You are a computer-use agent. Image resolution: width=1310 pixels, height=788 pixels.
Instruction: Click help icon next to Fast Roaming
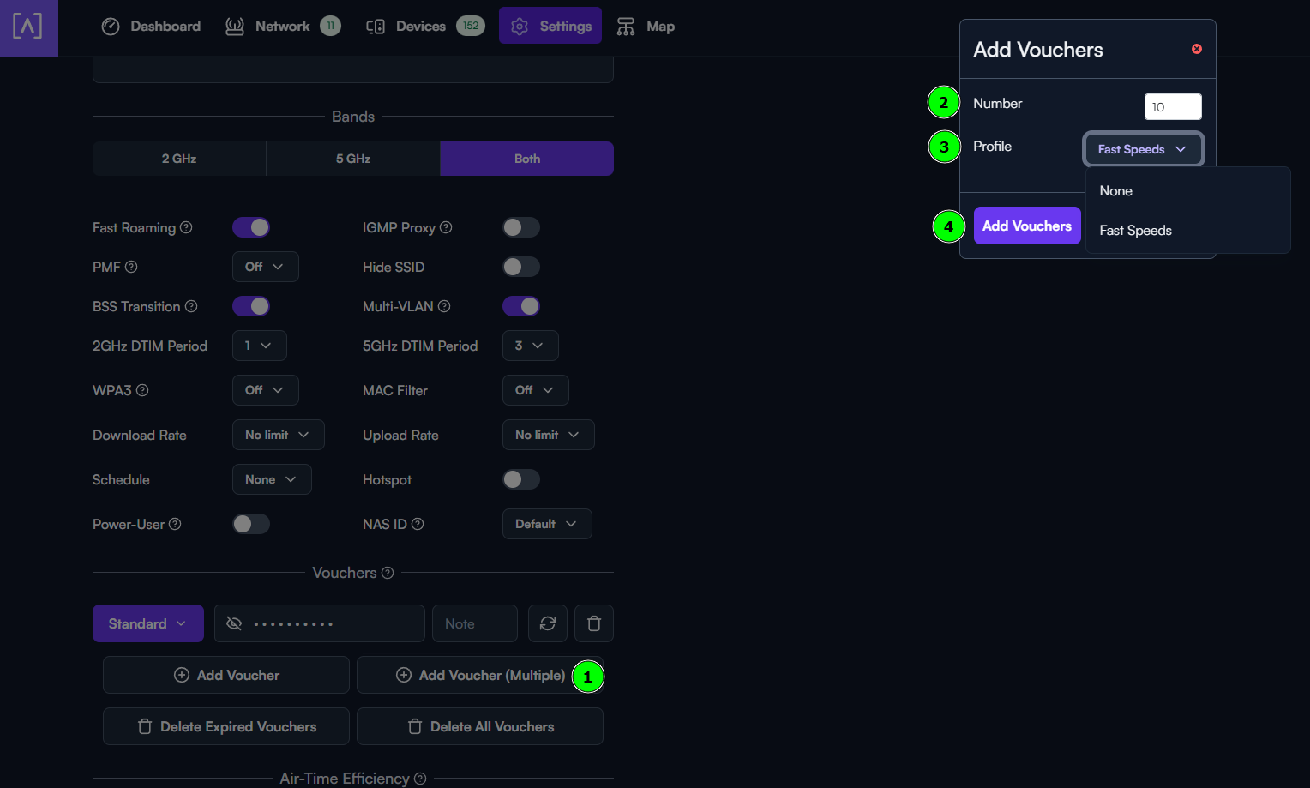tap(186, 227)
